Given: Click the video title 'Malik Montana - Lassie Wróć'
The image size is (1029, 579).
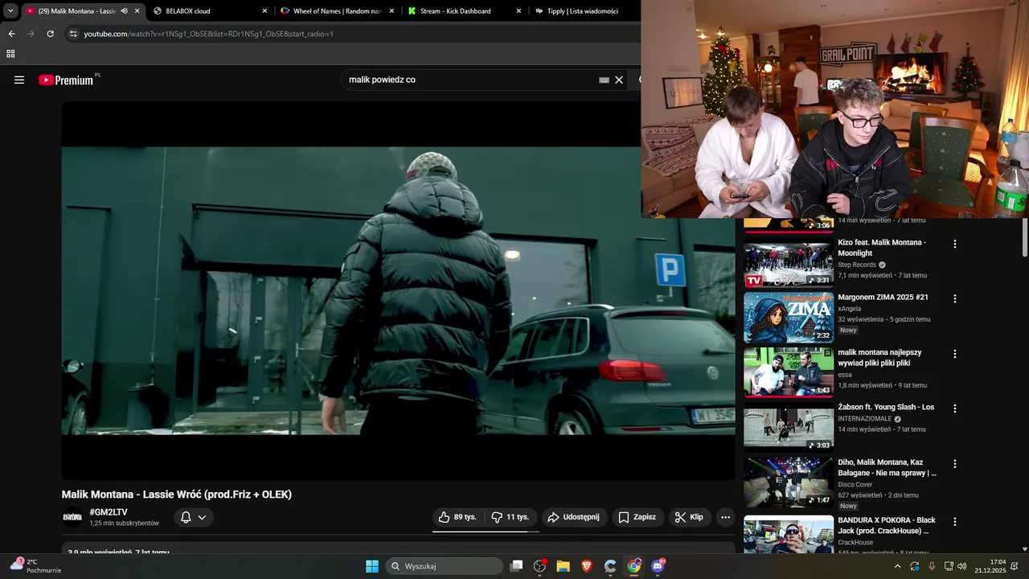Looking at the screenshot, I should [177, 495].
